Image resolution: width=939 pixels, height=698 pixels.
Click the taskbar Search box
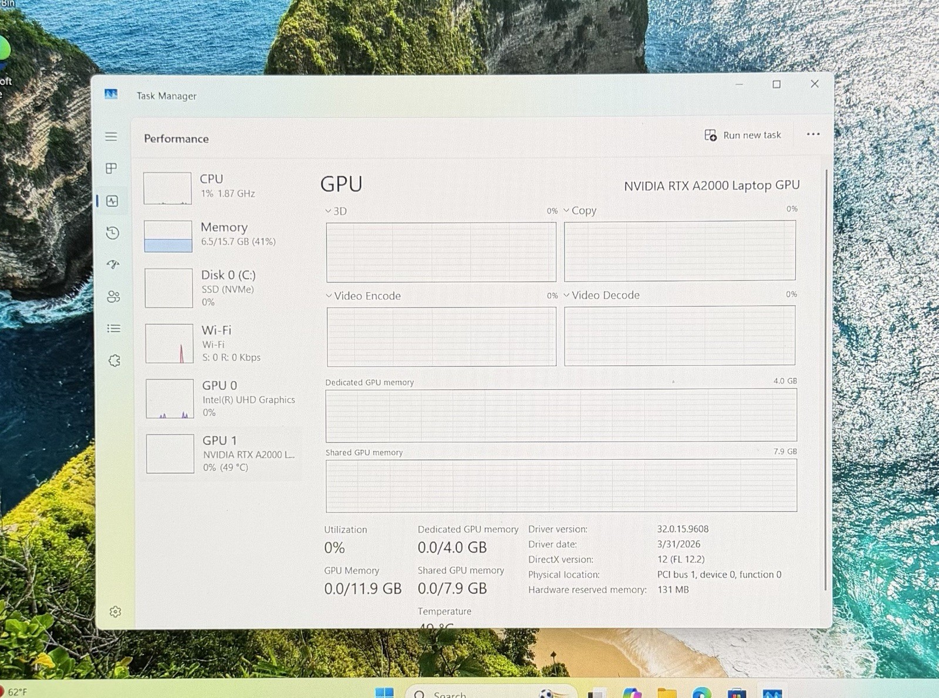(x=490, y=693)
